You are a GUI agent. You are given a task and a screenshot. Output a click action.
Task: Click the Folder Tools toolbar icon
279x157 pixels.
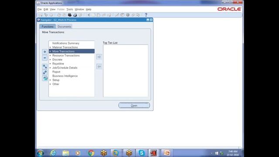pyautogui.click(x=138, y=15)
